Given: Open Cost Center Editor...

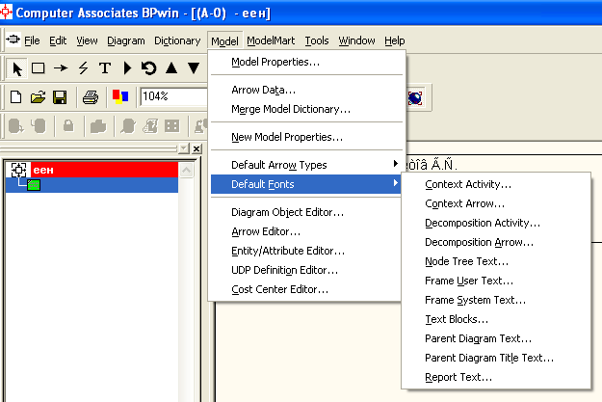Looking at the screenshot, I should coord(306,289).
